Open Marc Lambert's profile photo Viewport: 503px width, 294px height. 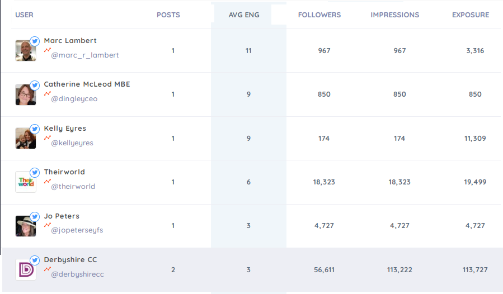26,51
